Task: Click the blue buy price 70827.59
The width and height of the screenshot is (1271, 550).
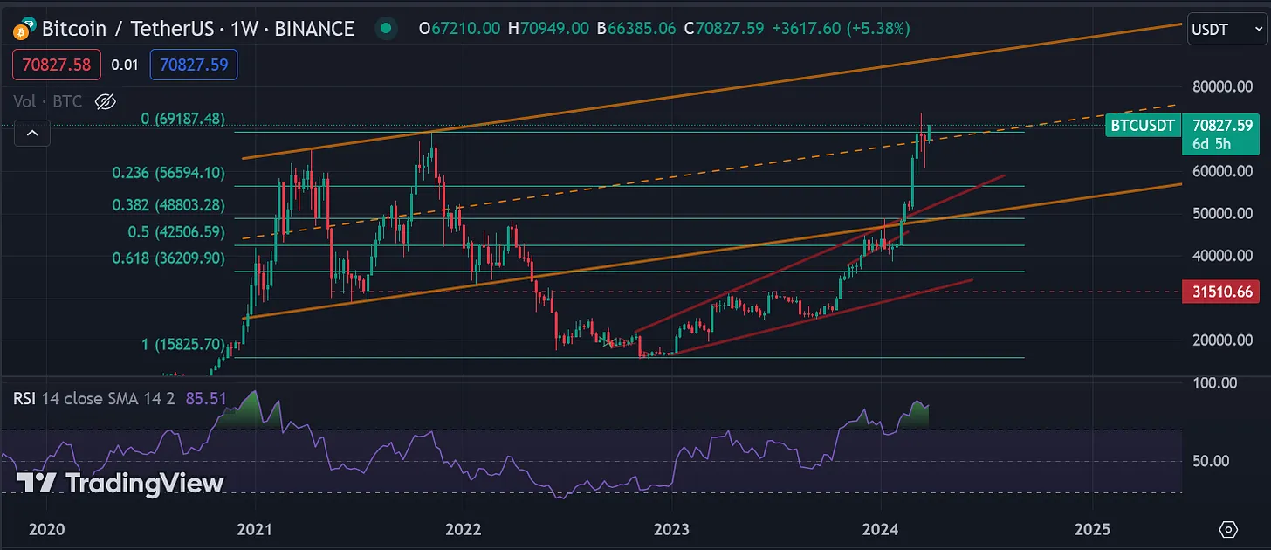Action: coord(193,65)
